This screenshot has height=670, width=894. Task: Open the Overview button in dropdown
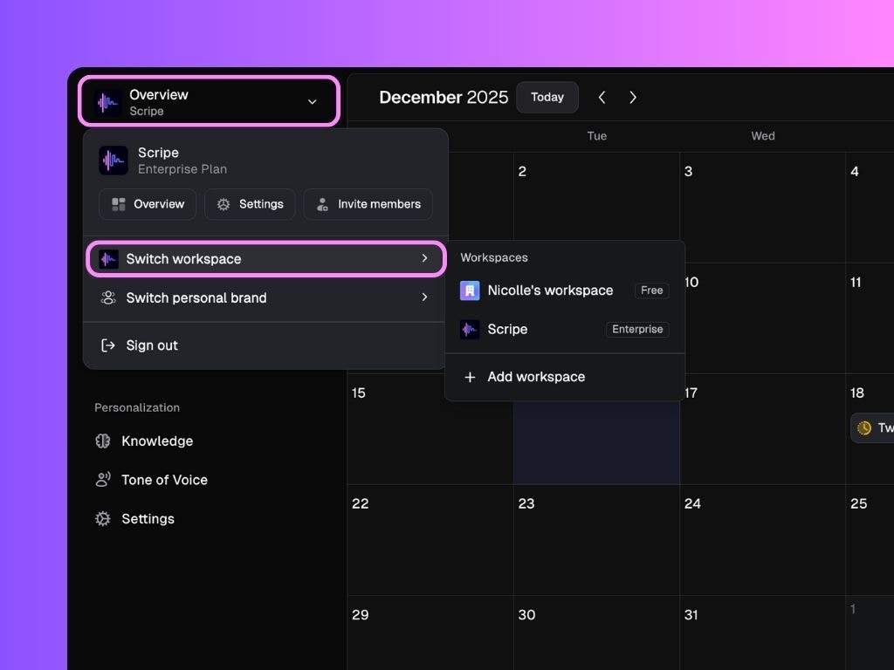[x=148, y=204]
